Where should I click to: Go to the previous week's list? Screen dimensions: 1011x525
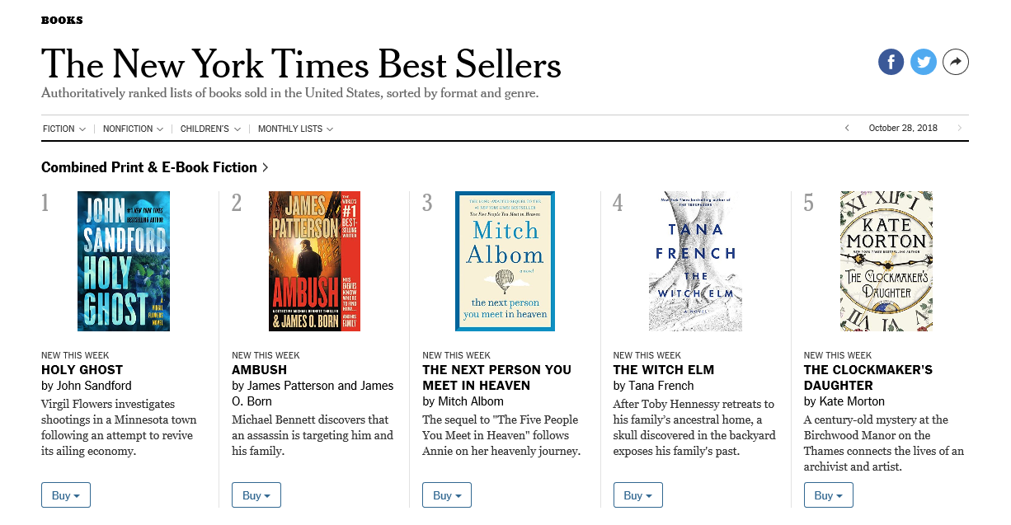click(847, 129)
